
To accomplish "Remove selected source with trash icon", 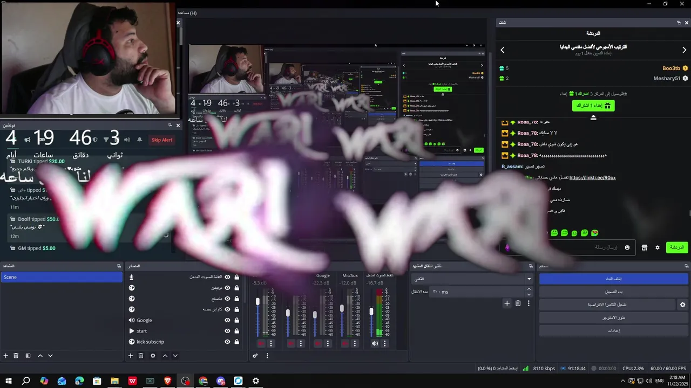I will coord(141,356).
